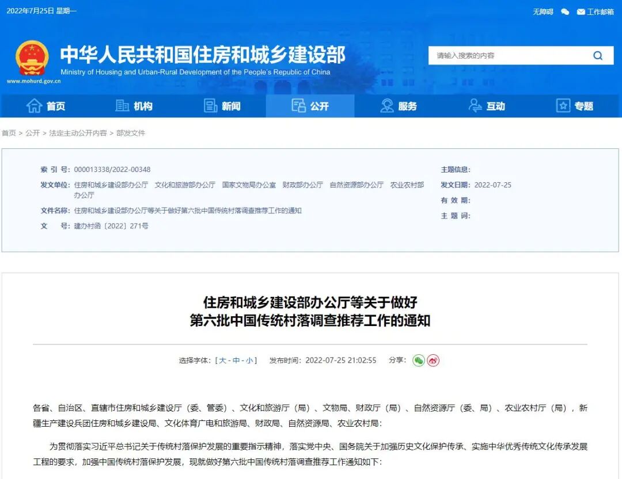This screenshot has height=479, width=622.
Task: Click www.mohurd.gov.cn under the emblem
Action: tap(34, 81)
